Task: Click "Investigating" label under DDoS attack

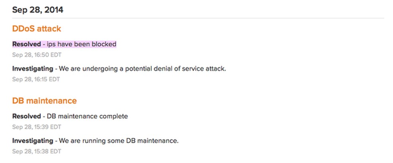Action: [x=32, y=69]
